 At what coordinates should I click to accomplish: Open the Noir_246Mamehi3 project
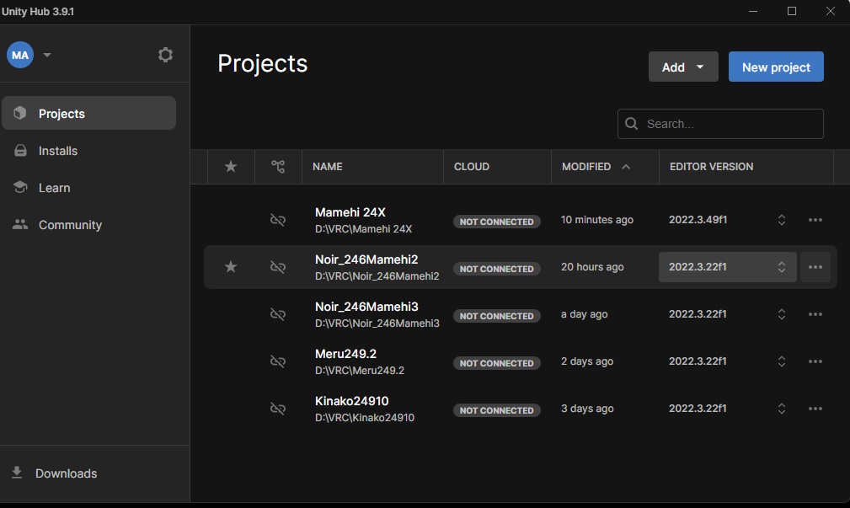tap(366, 307)
